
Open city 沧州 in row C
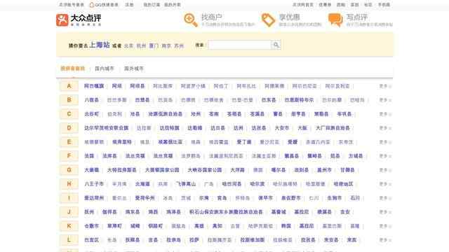click(x=196, y=114)
